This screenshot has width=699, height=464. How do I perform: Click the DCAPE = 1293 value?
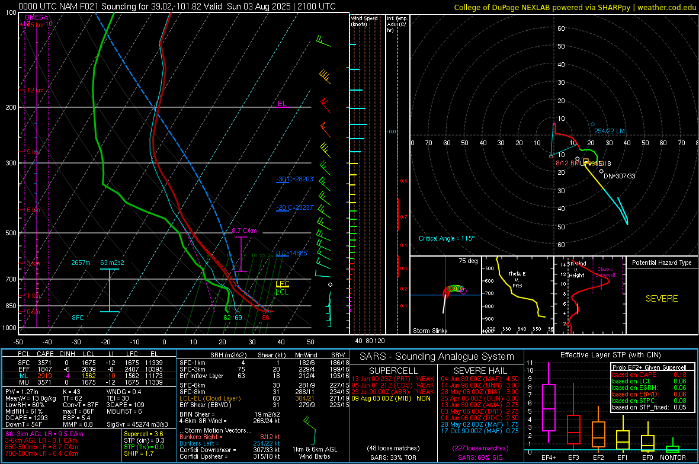point(27,418)
